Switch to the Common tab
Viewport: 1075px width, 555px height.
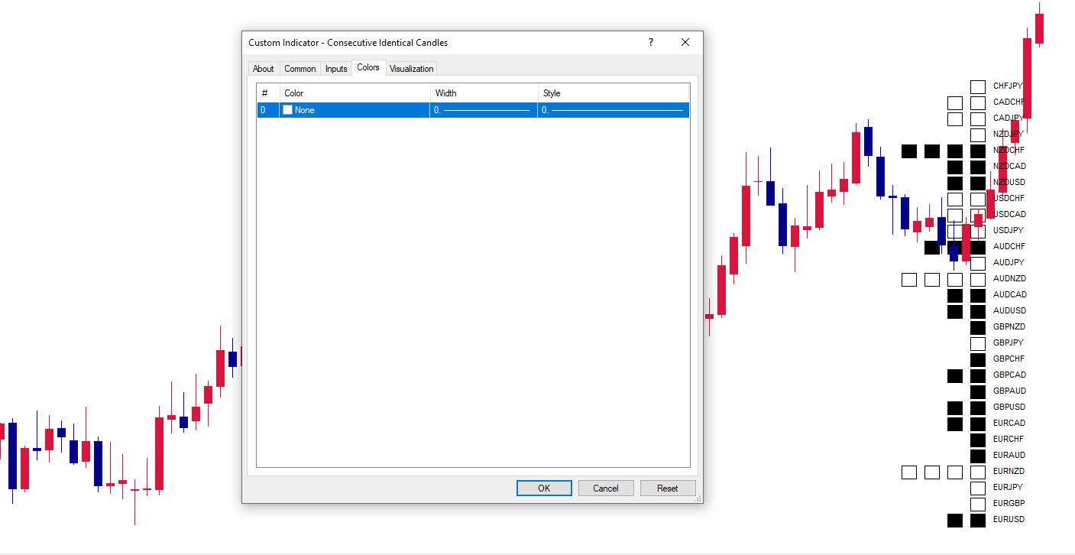(300, 69)
